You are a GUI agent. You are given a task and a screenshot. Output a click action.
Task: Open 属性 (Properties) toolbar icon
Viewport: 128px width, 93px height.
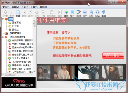[x=30, y=13]
